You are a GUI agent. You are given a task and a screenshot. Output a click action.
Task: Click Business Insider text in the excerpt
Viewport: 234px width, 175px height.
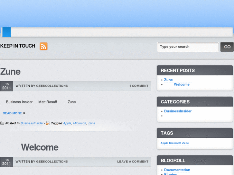click(x=19, y=102)
